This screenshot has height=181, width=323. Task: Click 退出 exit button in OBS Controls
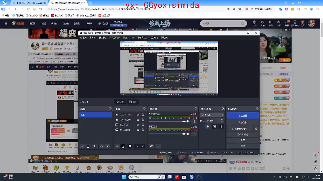click(x=243, y=146)
